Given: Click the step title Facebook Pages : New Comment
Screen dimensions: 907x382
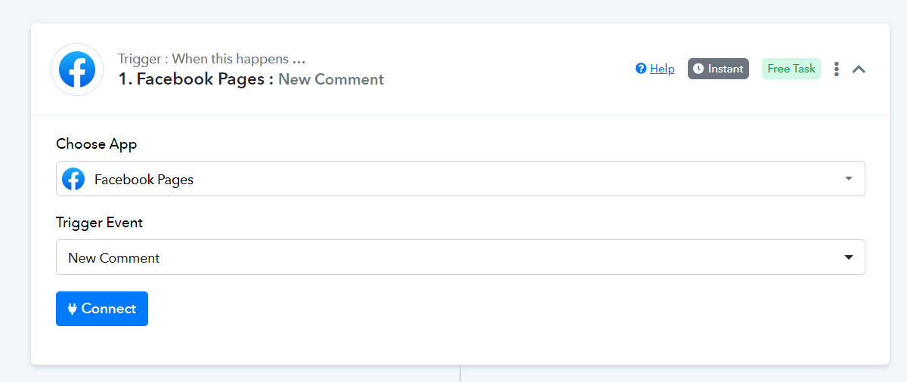Looking at the screenshot, I should (x=251, y=79).
